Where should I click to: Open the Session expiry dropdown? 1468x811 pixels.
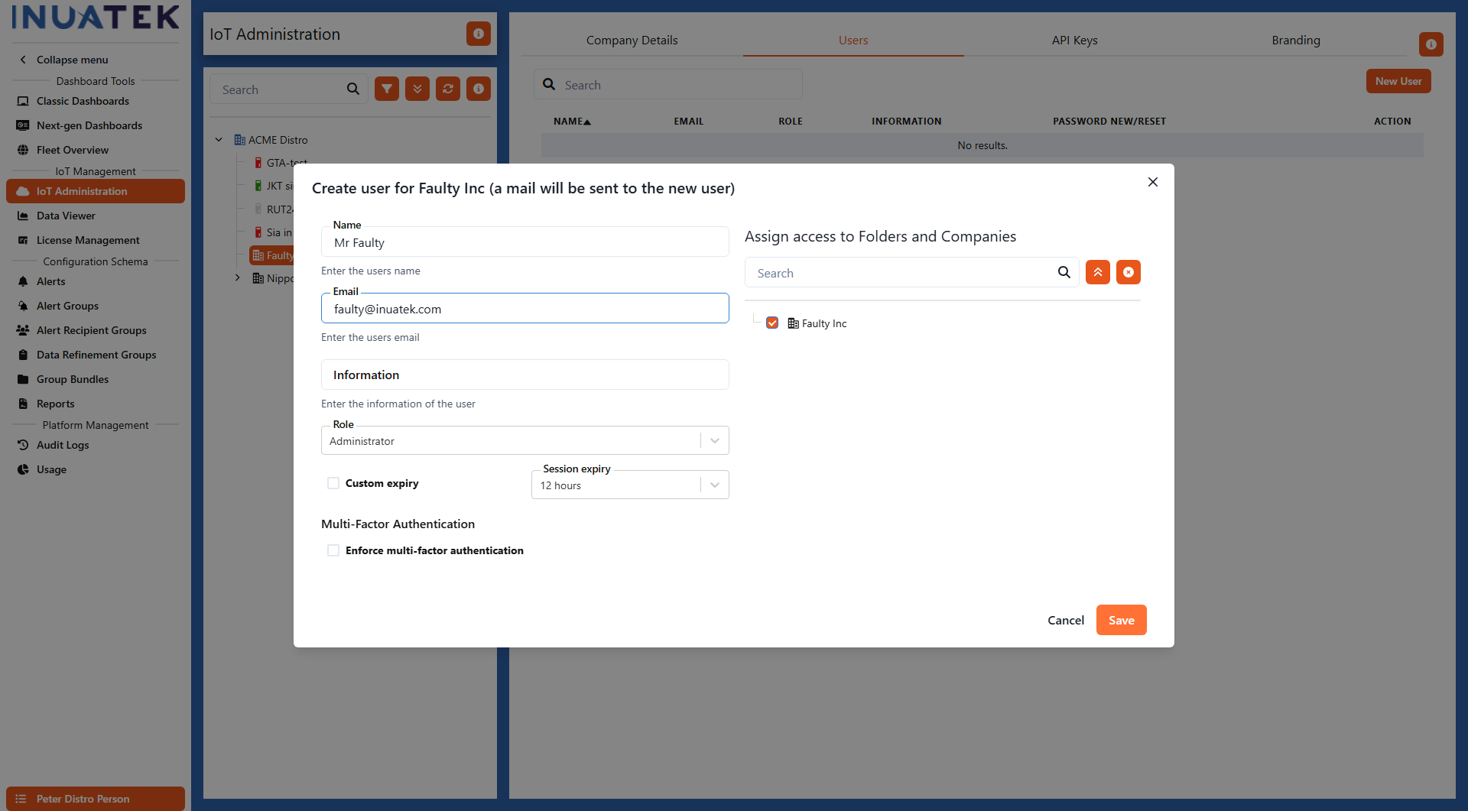pos(714,485)
